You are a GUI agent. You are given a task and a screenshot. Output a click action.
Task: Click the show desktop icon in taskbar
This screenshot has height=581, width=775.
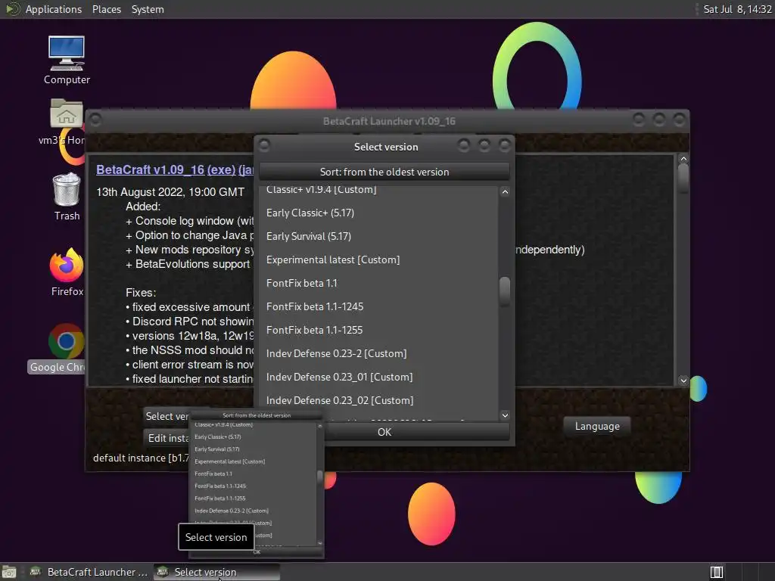point(9,572)
